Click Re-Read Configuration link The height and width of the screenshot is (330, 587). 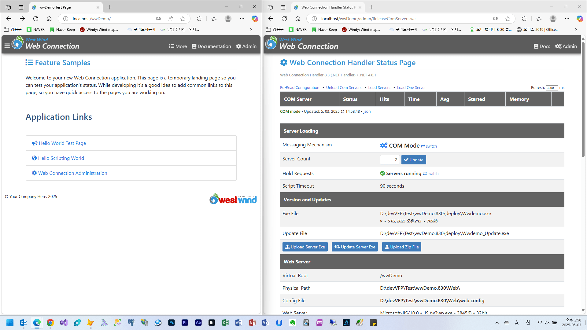tap(300, 87)
